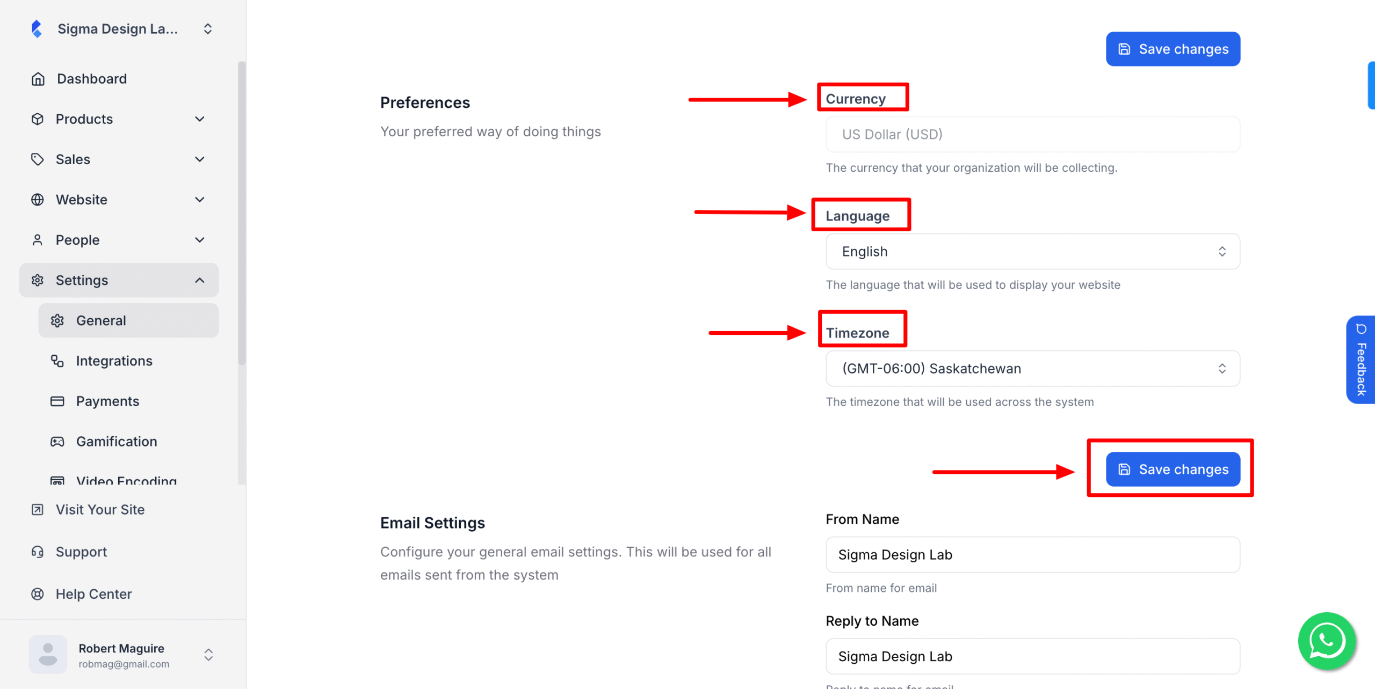Screen dimensions: 1375x689
Task: Click the Video Encoding icon
Action: tap(57, 480)
